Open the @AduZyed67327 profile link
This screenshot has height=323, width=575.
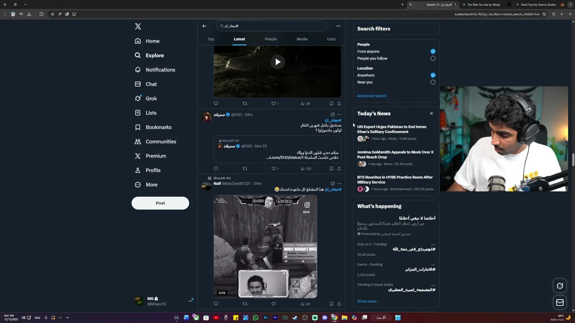[236, 183]
